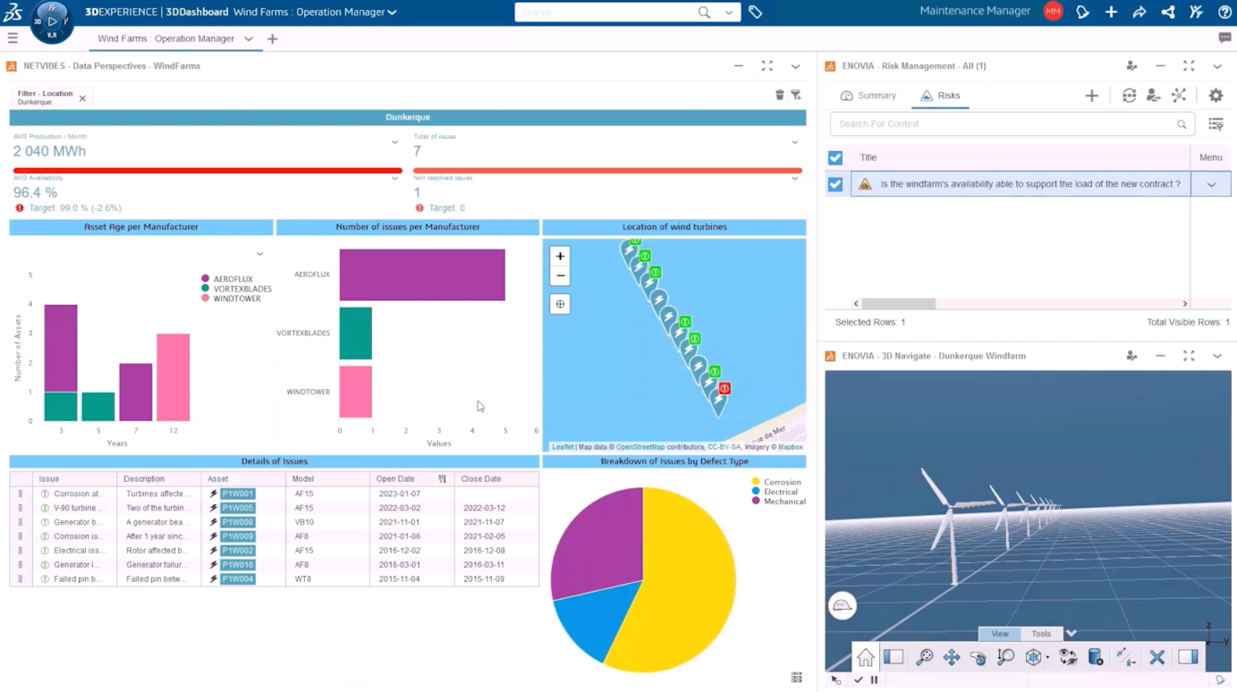The height and width of the screenshot is (692, 1237).
Task: Select the pan tool in 3D Navigate
Action: pos(951,658)
